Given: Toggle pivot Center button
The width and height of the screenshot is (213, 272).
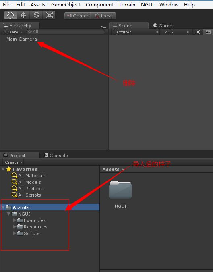Looking at the screenshot, I should click(78, 16).
